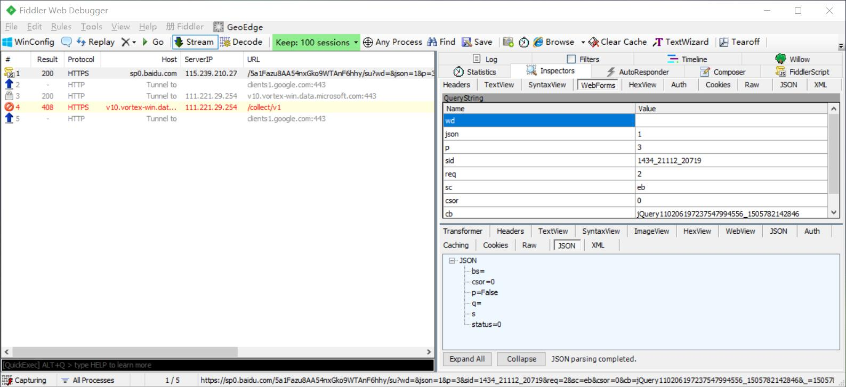Click the status=0 JSON node
Viewport: 846px width, 387px height.
(486, 324)
